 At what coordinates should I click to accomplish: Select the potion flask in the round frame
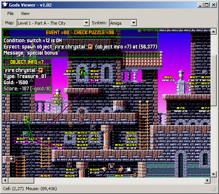click(x=112, y=166)
